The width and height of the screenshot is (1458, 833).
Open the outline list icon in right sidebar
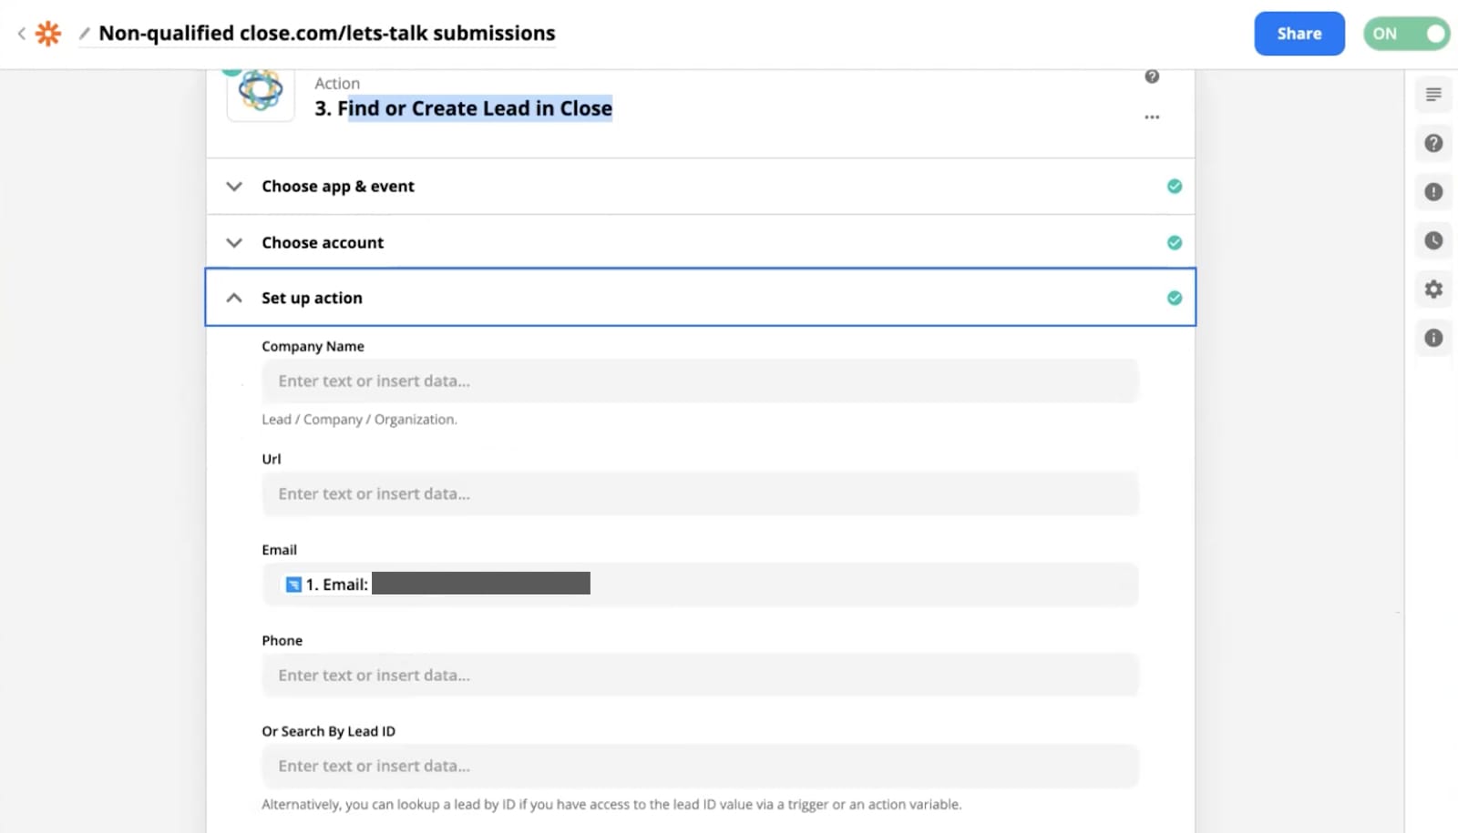click(x=1433, y=95)
